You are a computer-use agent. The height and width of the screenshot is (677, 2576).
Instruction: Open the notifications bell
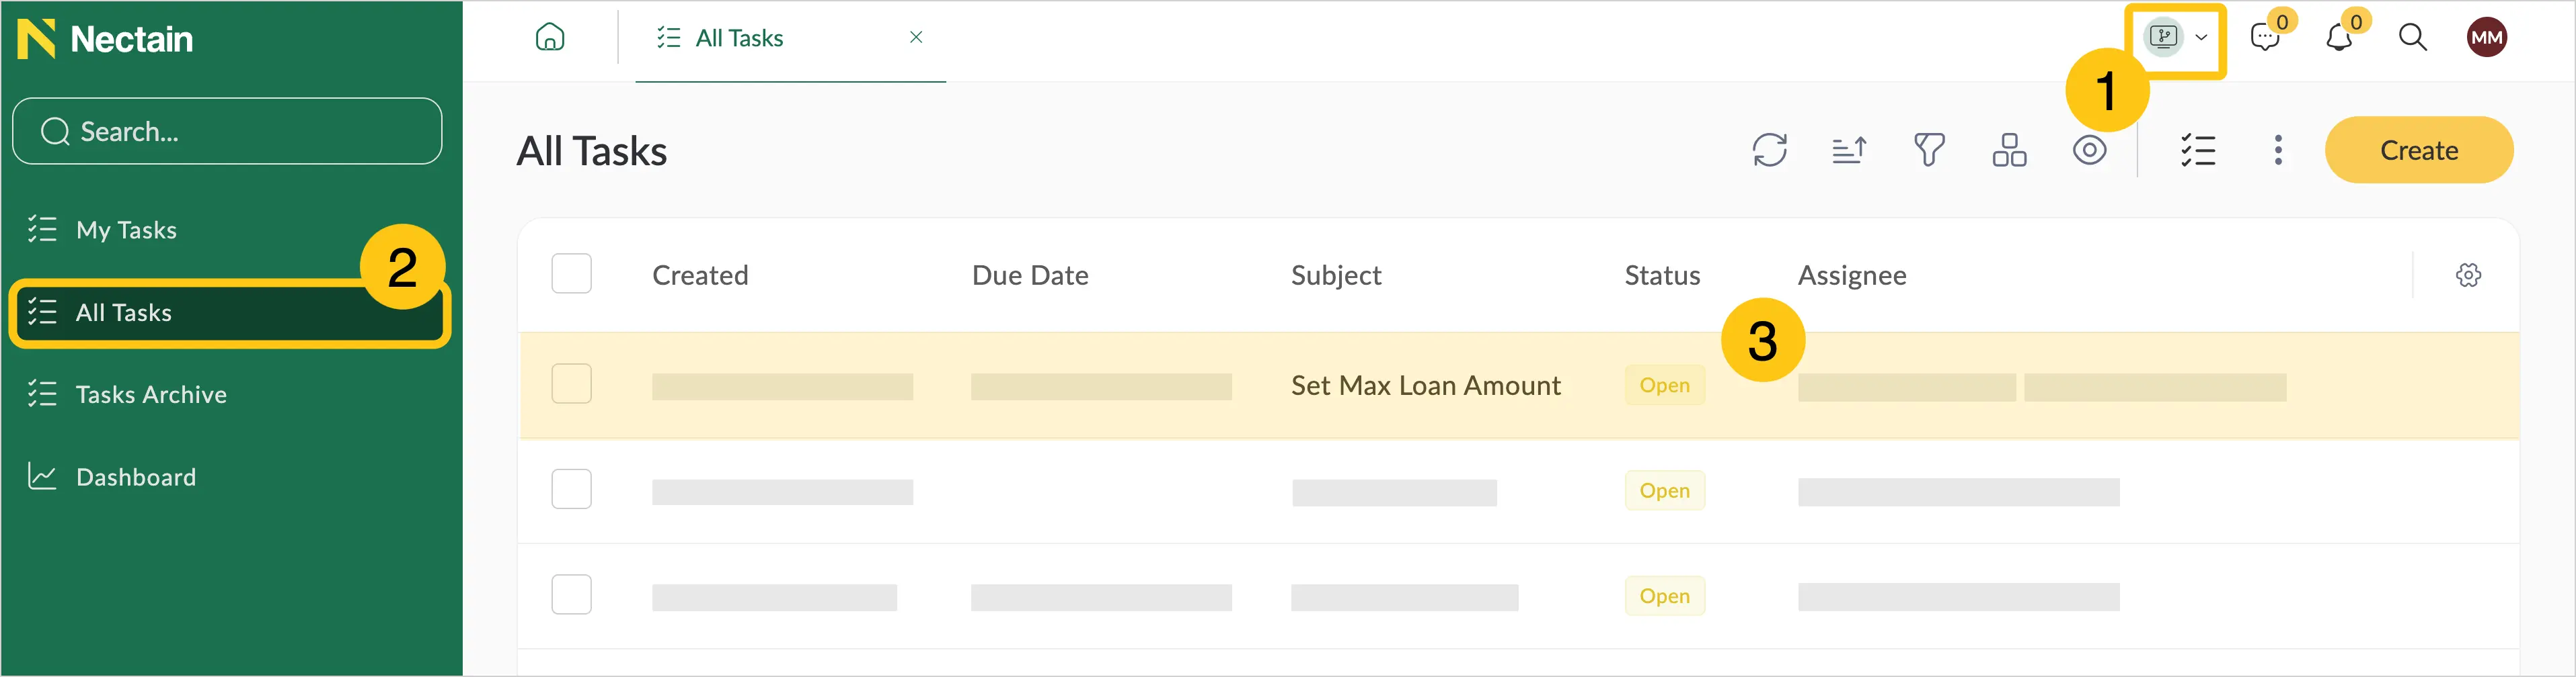[2338, 38]
